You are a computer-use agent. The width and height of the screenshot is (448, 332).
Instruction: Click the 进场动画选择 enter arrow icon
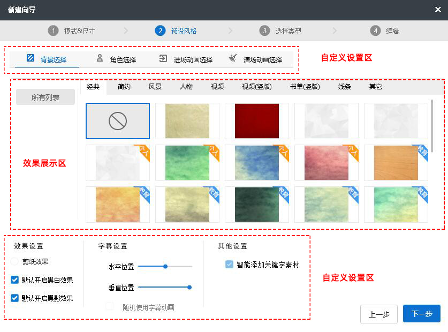(163, 58)
